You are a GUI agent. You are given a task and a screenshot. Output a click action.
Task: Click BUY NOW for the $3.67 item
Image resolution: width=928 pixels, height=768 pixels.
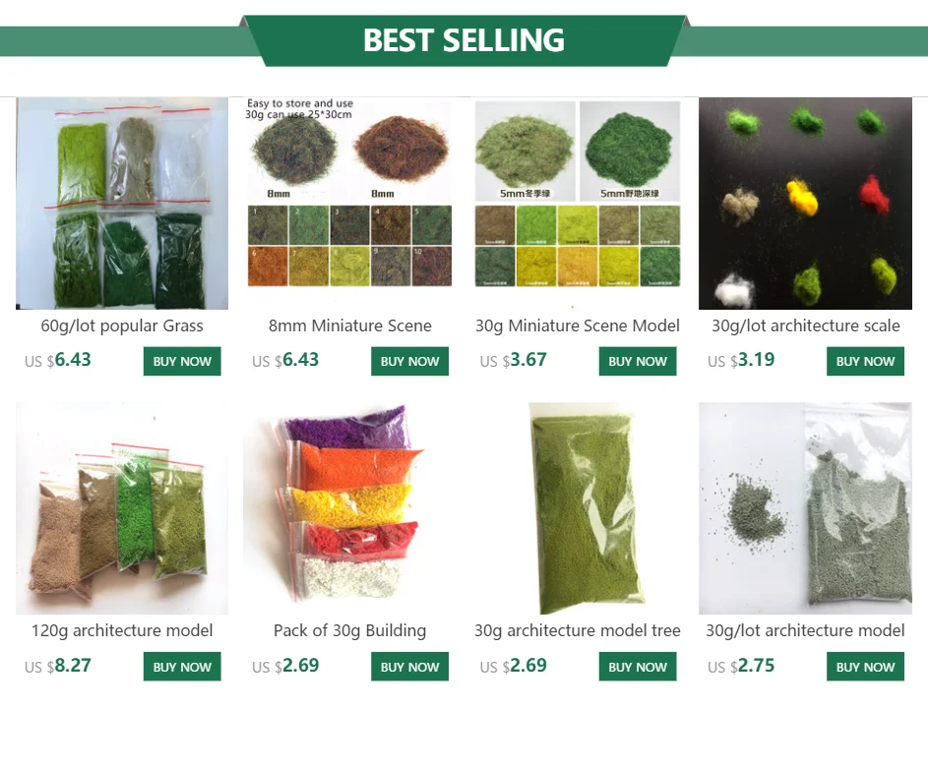[x=638, y=361]
